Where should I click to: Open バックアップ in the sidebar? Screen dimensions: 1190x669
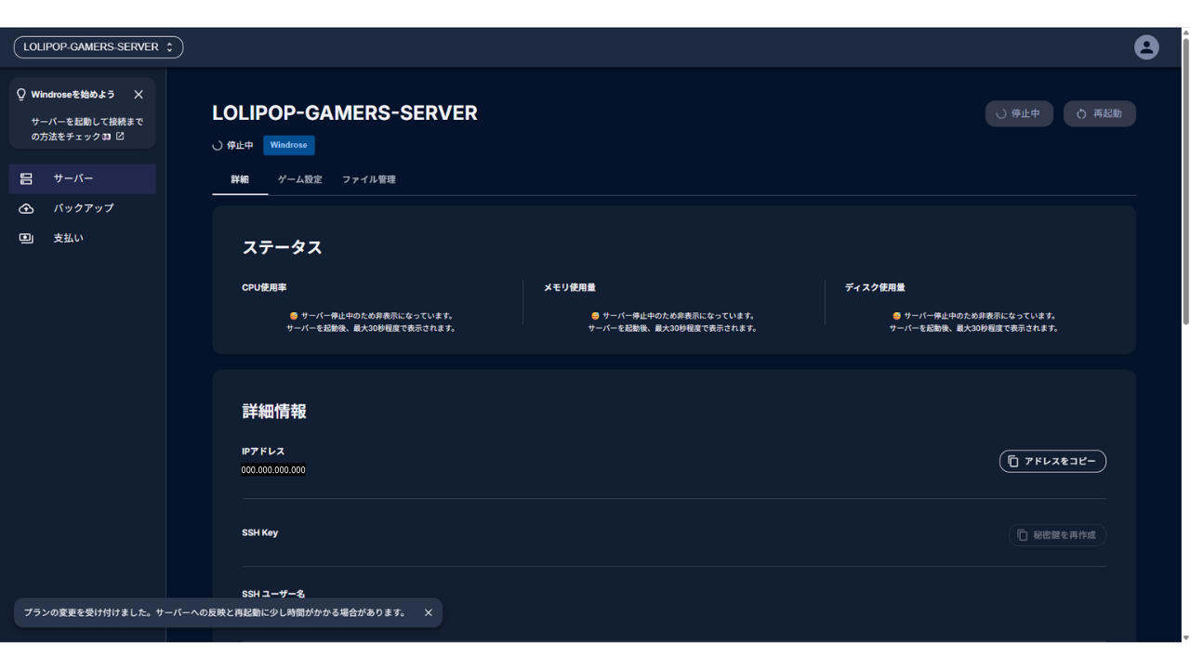point(83,208)
